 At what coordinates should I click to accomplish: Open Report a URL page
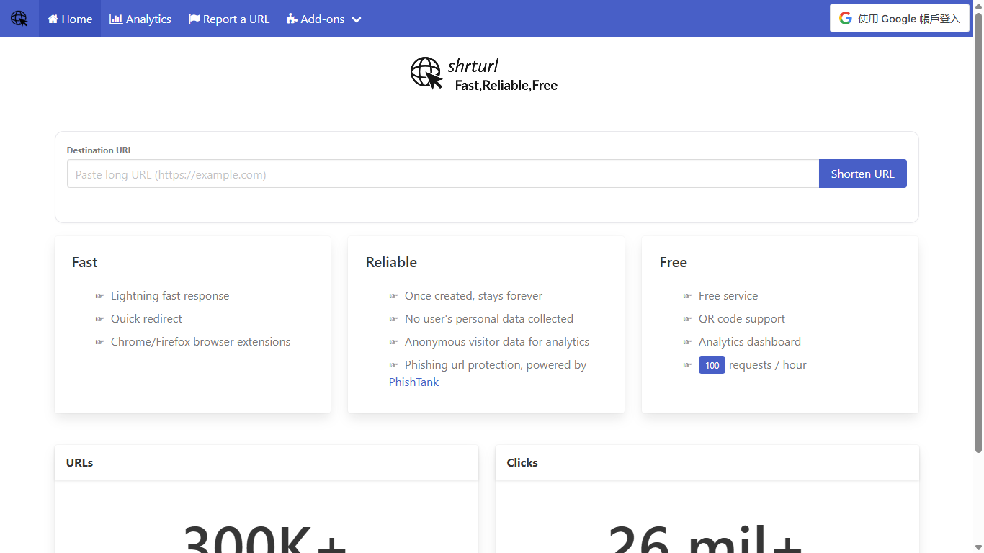229,19
